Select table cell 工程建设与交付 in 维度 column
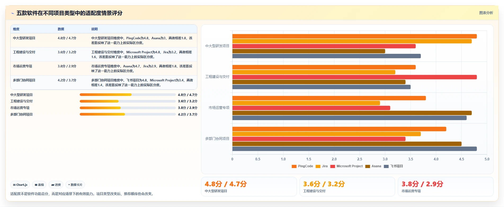Viewport: 504px width, 207px height. point(24,52)
